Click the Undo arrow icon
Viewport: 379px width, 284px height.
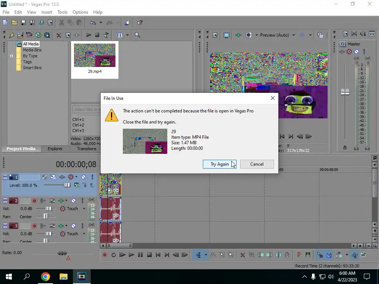point(93,23)
